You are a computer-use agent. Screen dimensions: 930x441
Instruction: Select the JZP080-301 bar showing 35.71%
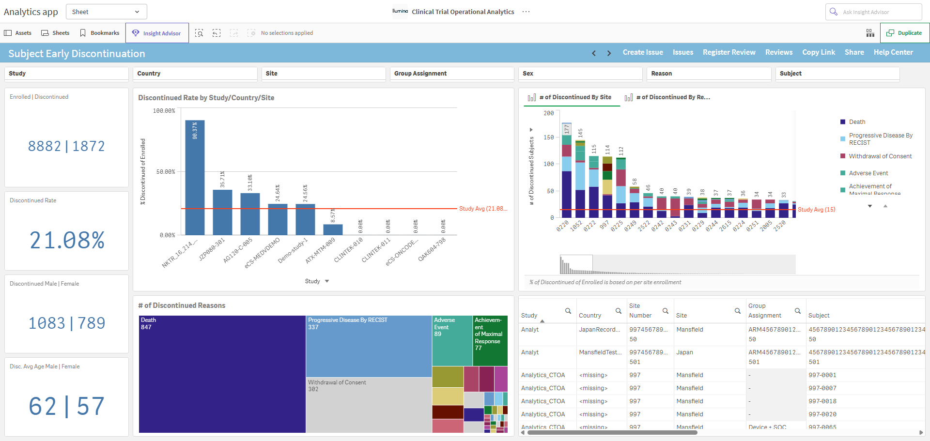point(222,213)
